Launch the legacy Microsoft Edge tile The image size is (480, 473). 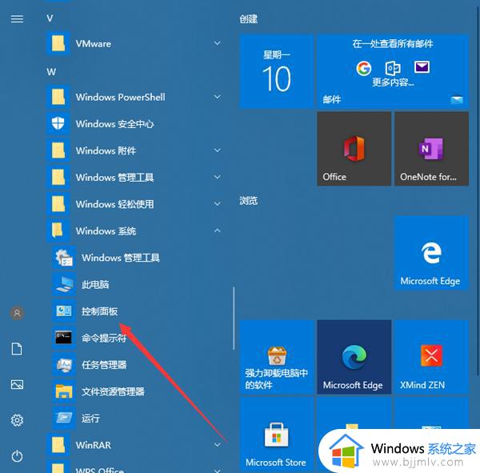[431, 253]
